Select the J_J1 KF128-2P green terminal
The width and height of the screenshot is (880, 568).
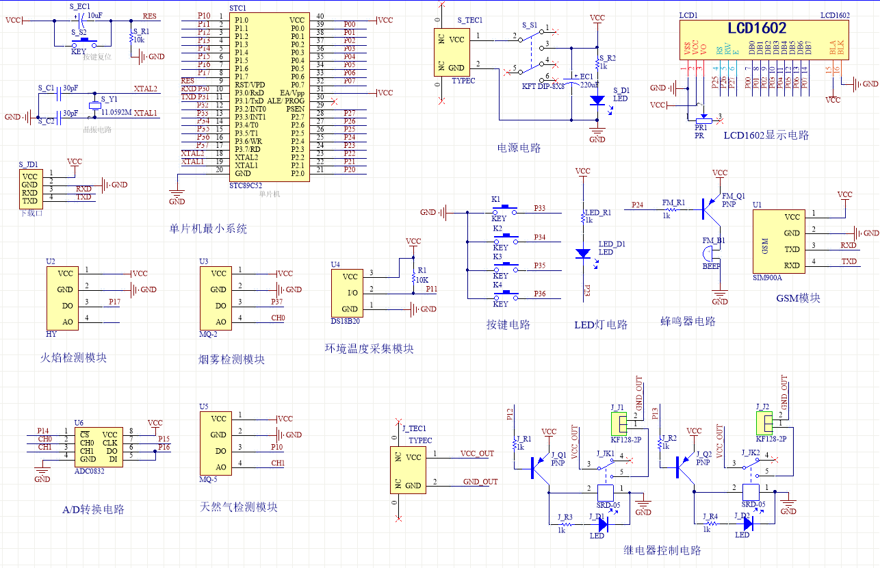pyautogui.click(x=619, y=424)
